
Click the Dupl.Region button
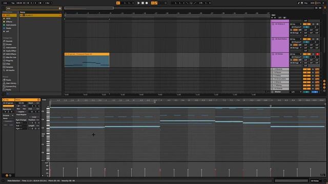[21, 114]
